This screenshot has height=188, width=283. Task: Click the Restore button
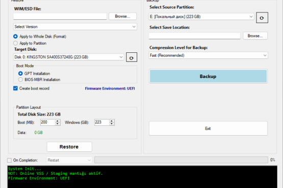click(x=69, y=147)
